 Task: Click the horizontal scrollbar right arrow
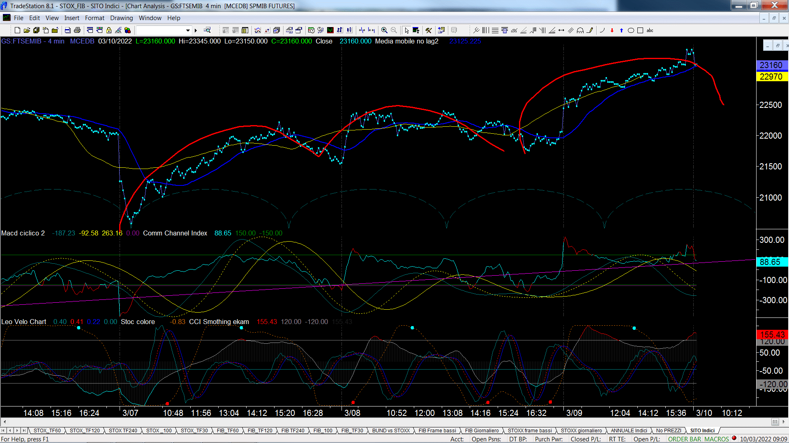click(784, 422)
